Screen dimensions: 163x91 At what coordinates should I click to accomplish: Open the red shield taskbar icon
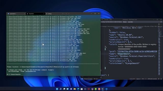(89, 89)
